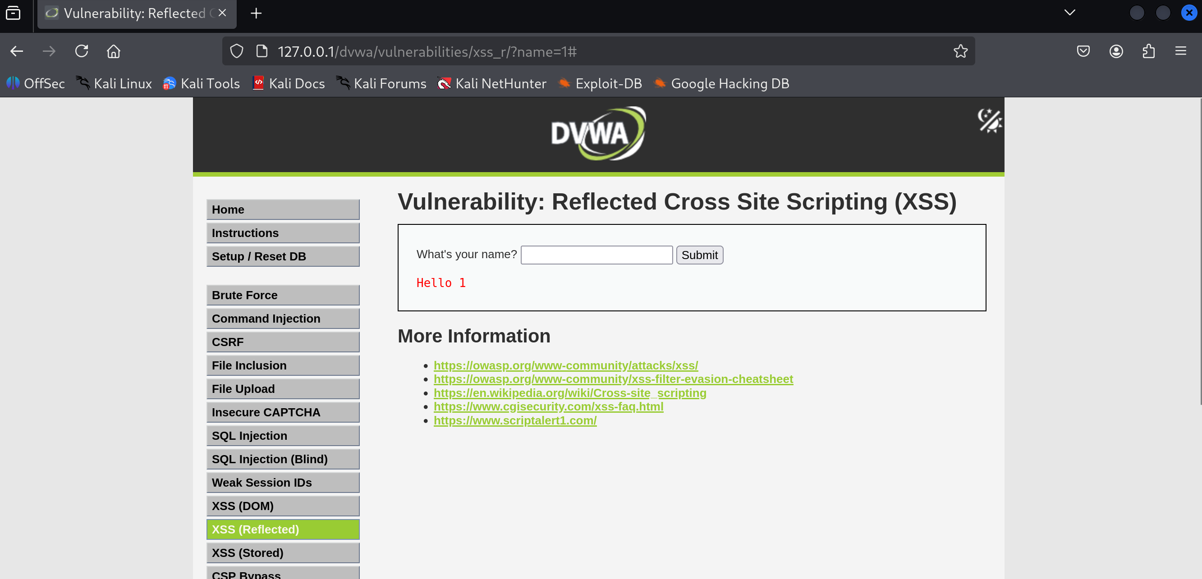The width and height of the screenshot is (1202, 579).
Task: Focus the What's your name field
Action: click(x=596, y=255)
